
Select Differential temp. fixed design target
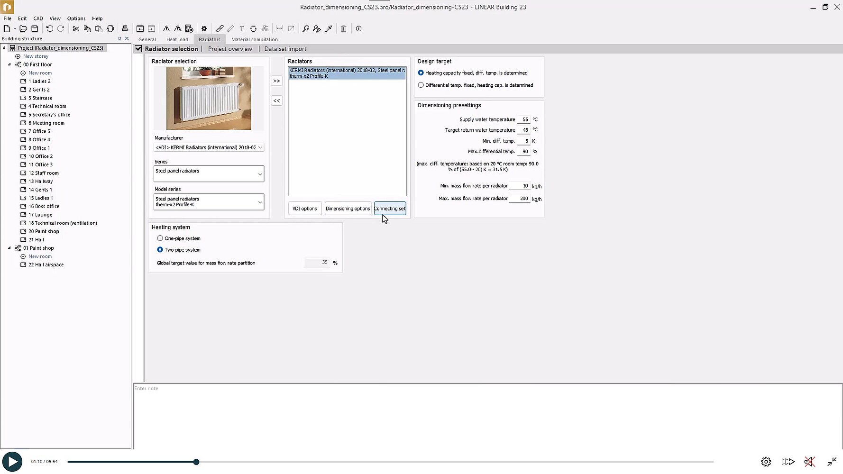[421, 85]
